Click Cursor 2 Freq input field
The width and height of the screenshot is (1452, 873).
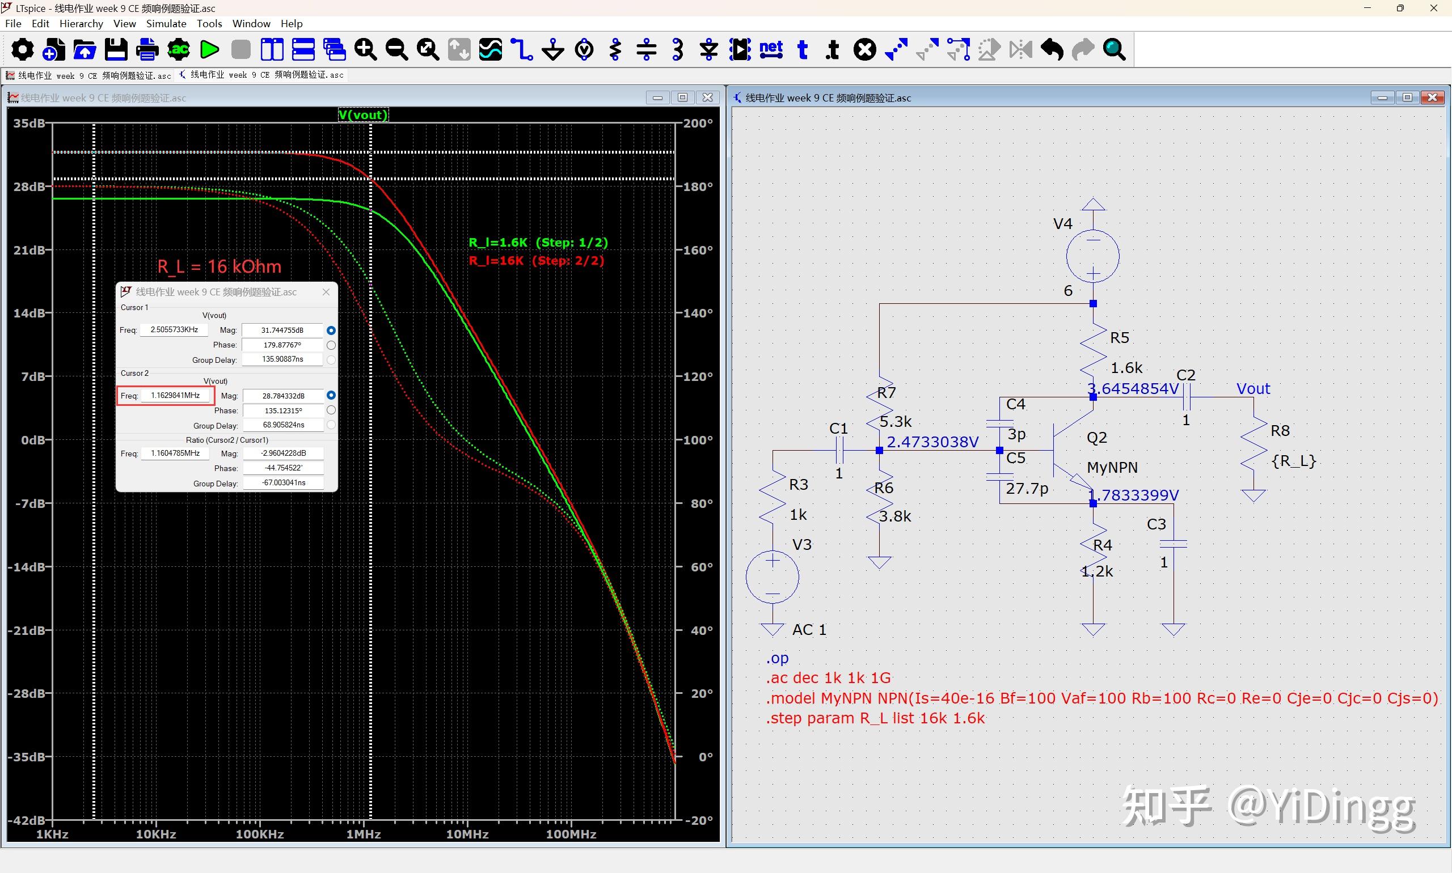point(175,395)
